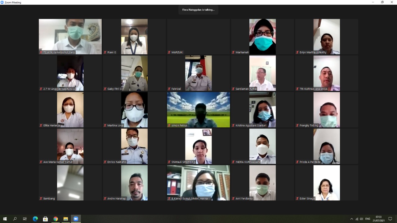Click the muted mic icon beside Riani G

[x=105, y=52]
